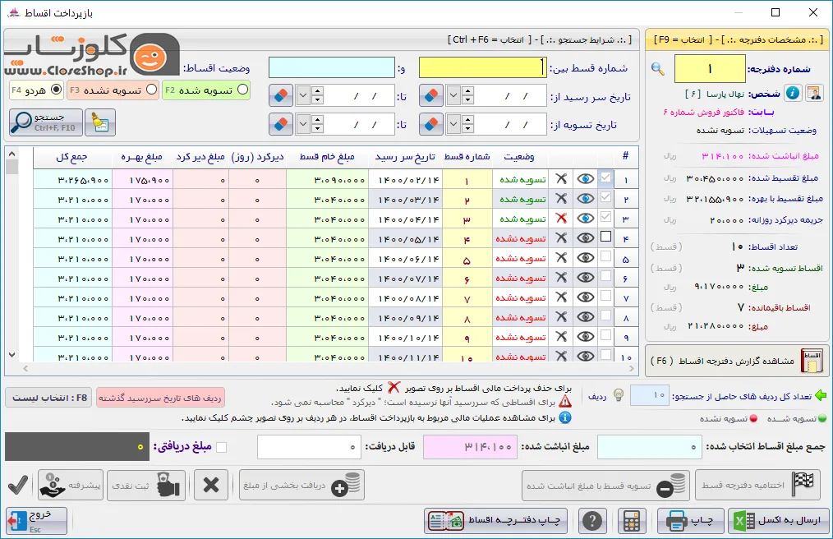Open settlement date from dropdown arrow

(453, 124)
